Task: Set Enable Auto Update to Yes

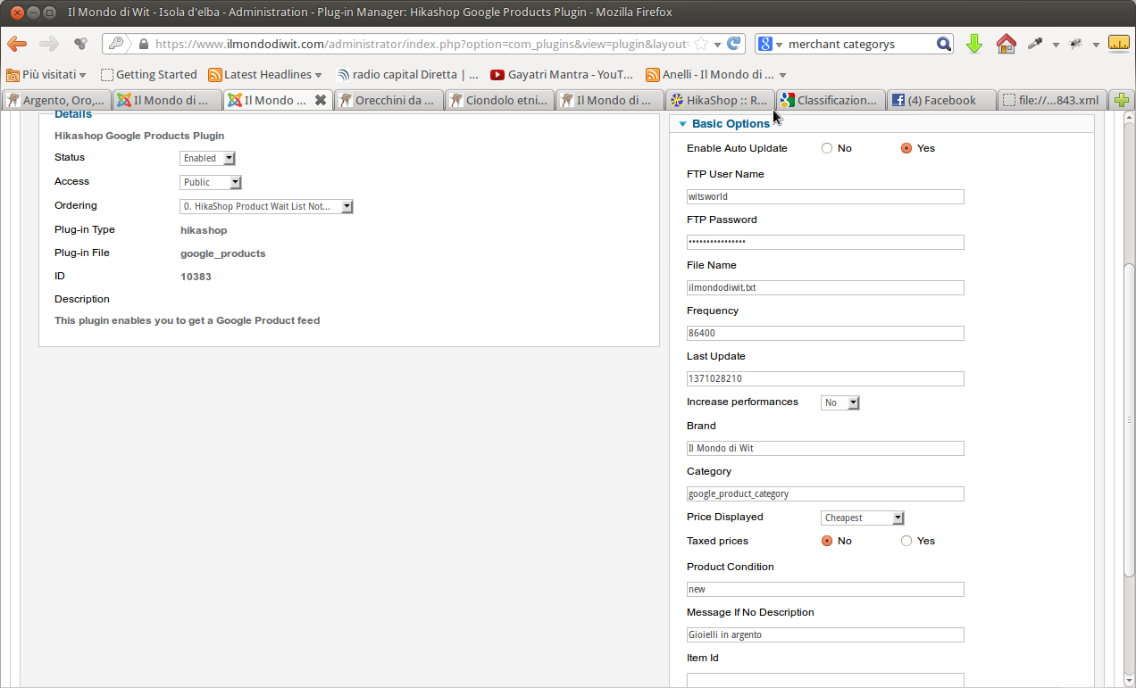Action: [906, 148]
